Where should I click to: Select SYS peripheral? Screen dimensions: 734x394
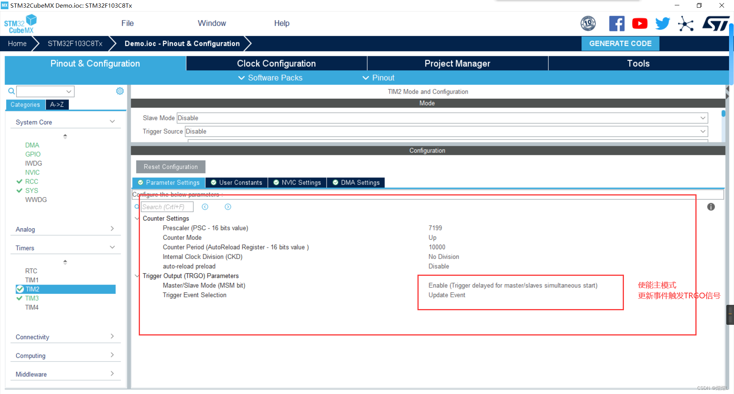tap(32, 190)
